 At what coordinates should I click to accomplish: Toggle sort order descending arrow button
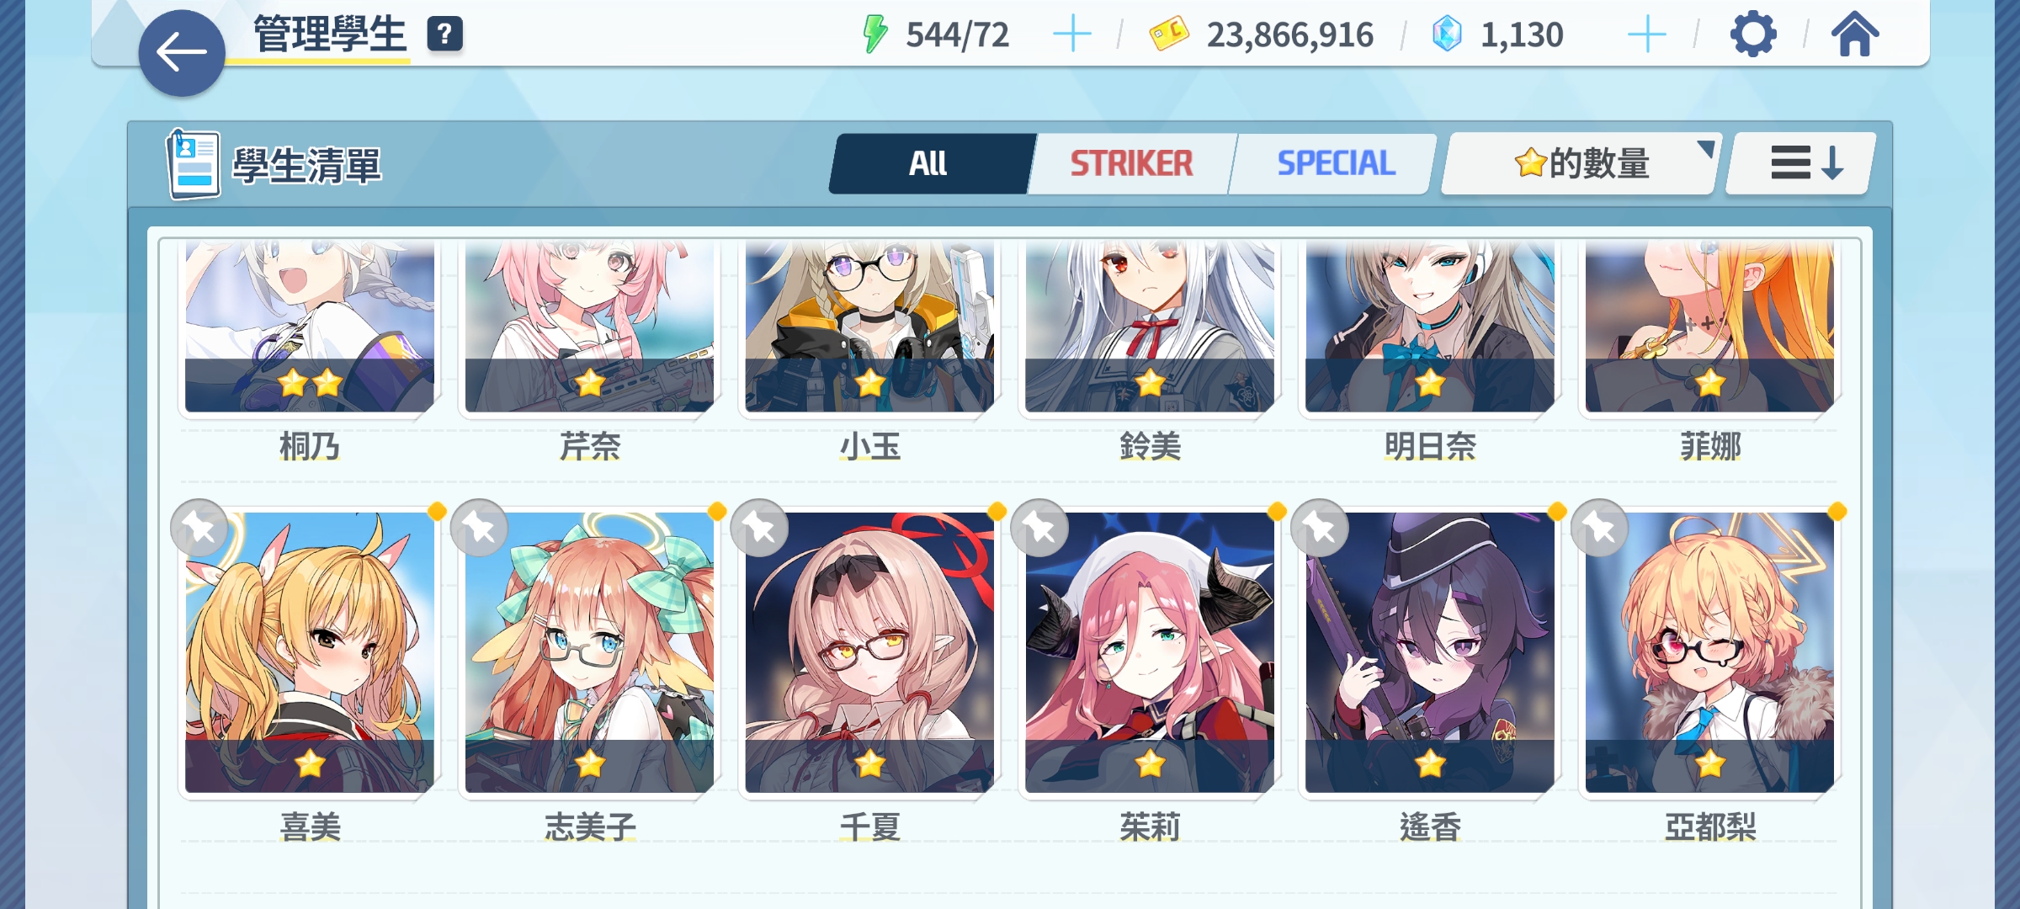(1801, 163)
